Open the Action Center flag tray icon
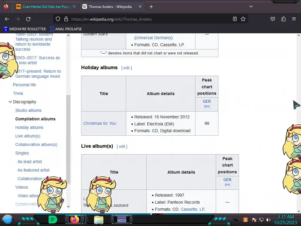 [254, 220]
